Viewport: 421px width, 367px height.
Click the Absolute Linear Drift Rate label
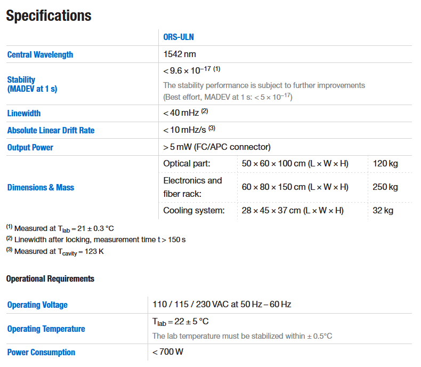pyautogui.click(x=51, y=130)
